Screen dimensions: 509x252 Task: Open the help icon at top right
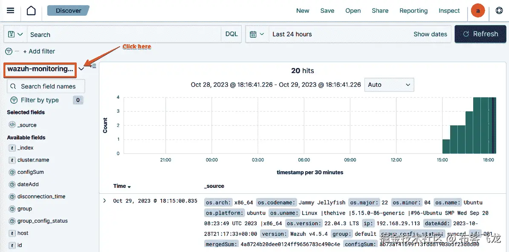499,10
